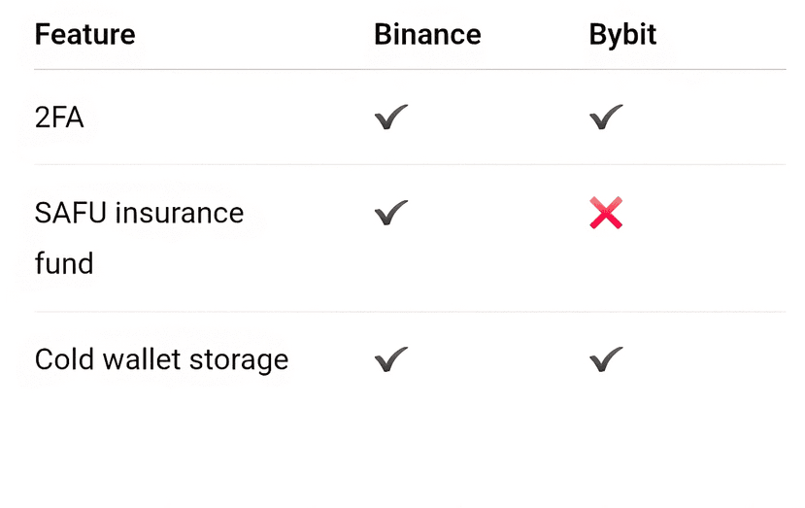Select Binance's SAFU insurance fund checkmark

click(x=390, y=213)
